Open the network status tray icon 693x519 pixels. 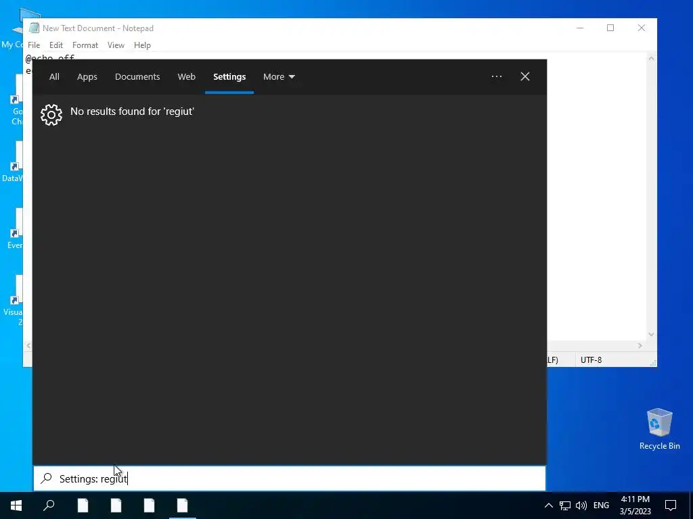point(565,505)
